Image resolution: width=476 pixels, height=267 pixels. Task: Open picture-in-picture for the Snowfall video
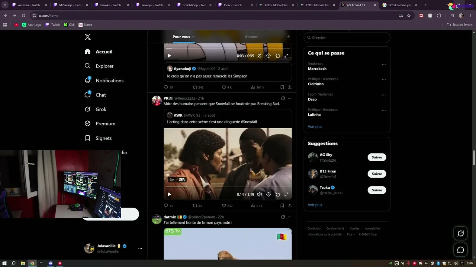[x=277, y=194]
